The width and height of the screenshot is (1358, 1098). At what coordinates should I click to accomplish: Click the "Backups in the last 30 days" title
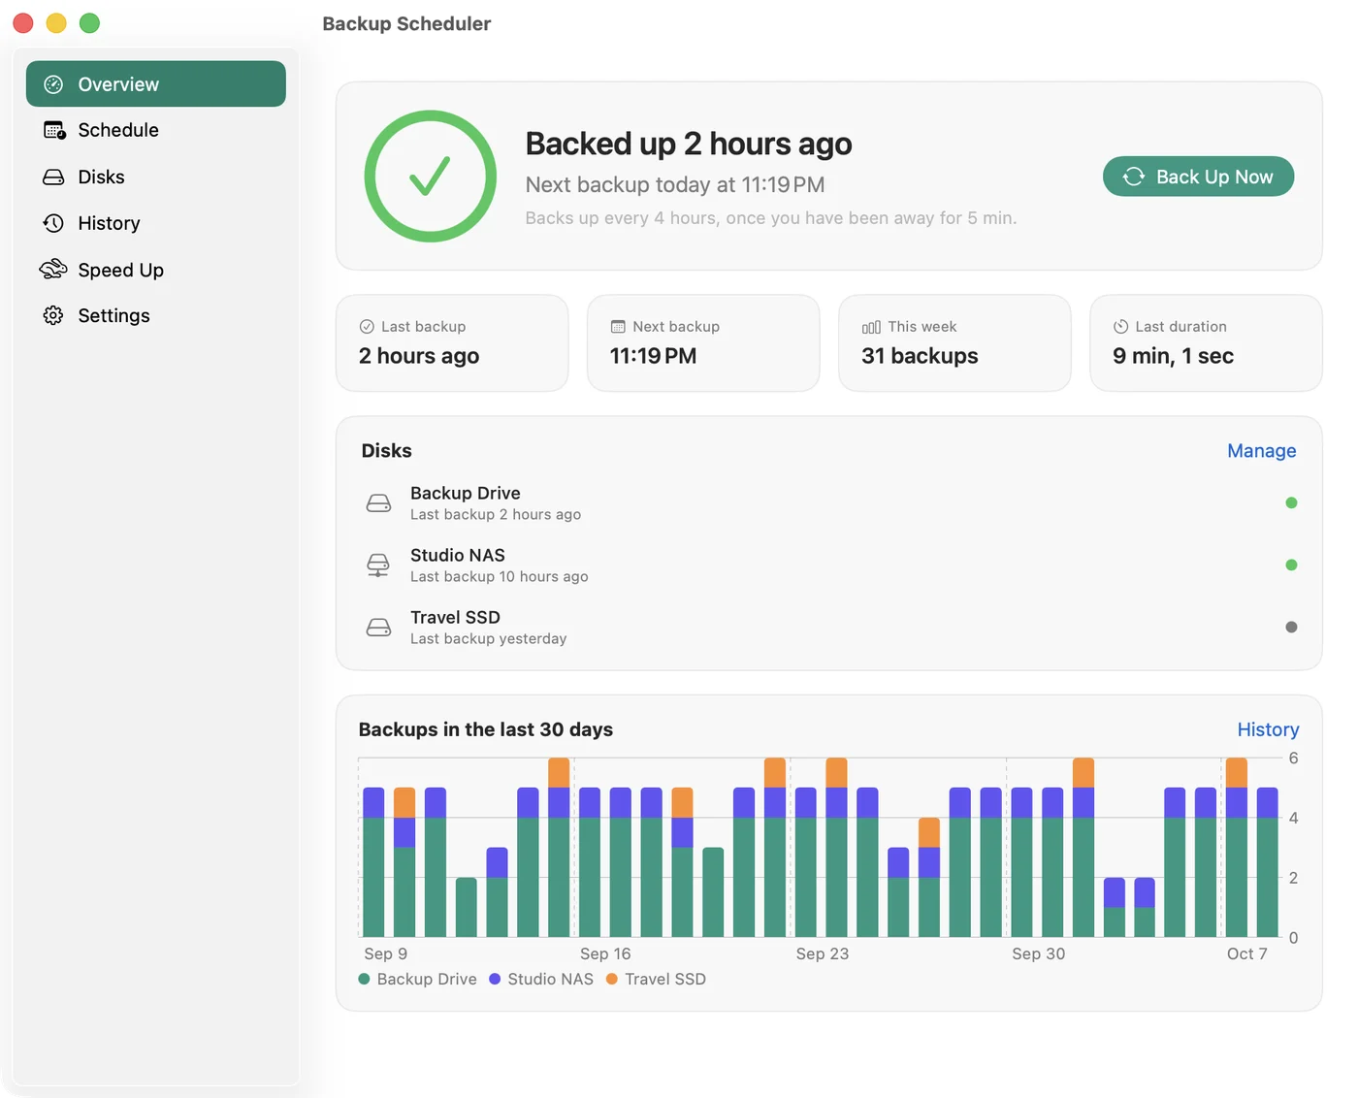(485, 729)
